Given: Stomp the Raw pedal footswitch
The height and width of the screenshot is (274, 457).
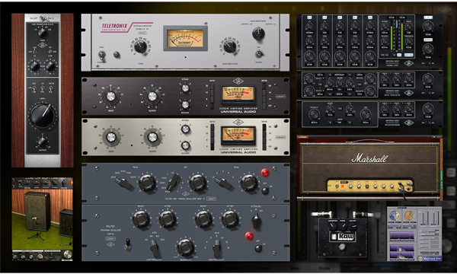Looking at the screenshot, I should [x=342, y=247].
